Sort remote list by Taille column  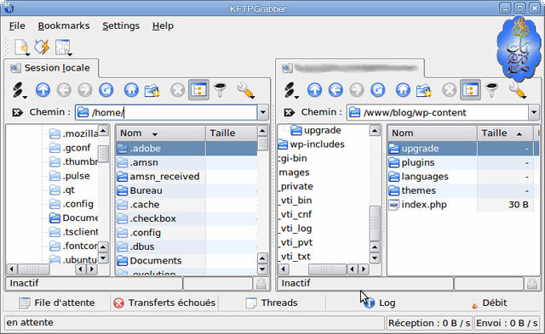tap(505, 133)
